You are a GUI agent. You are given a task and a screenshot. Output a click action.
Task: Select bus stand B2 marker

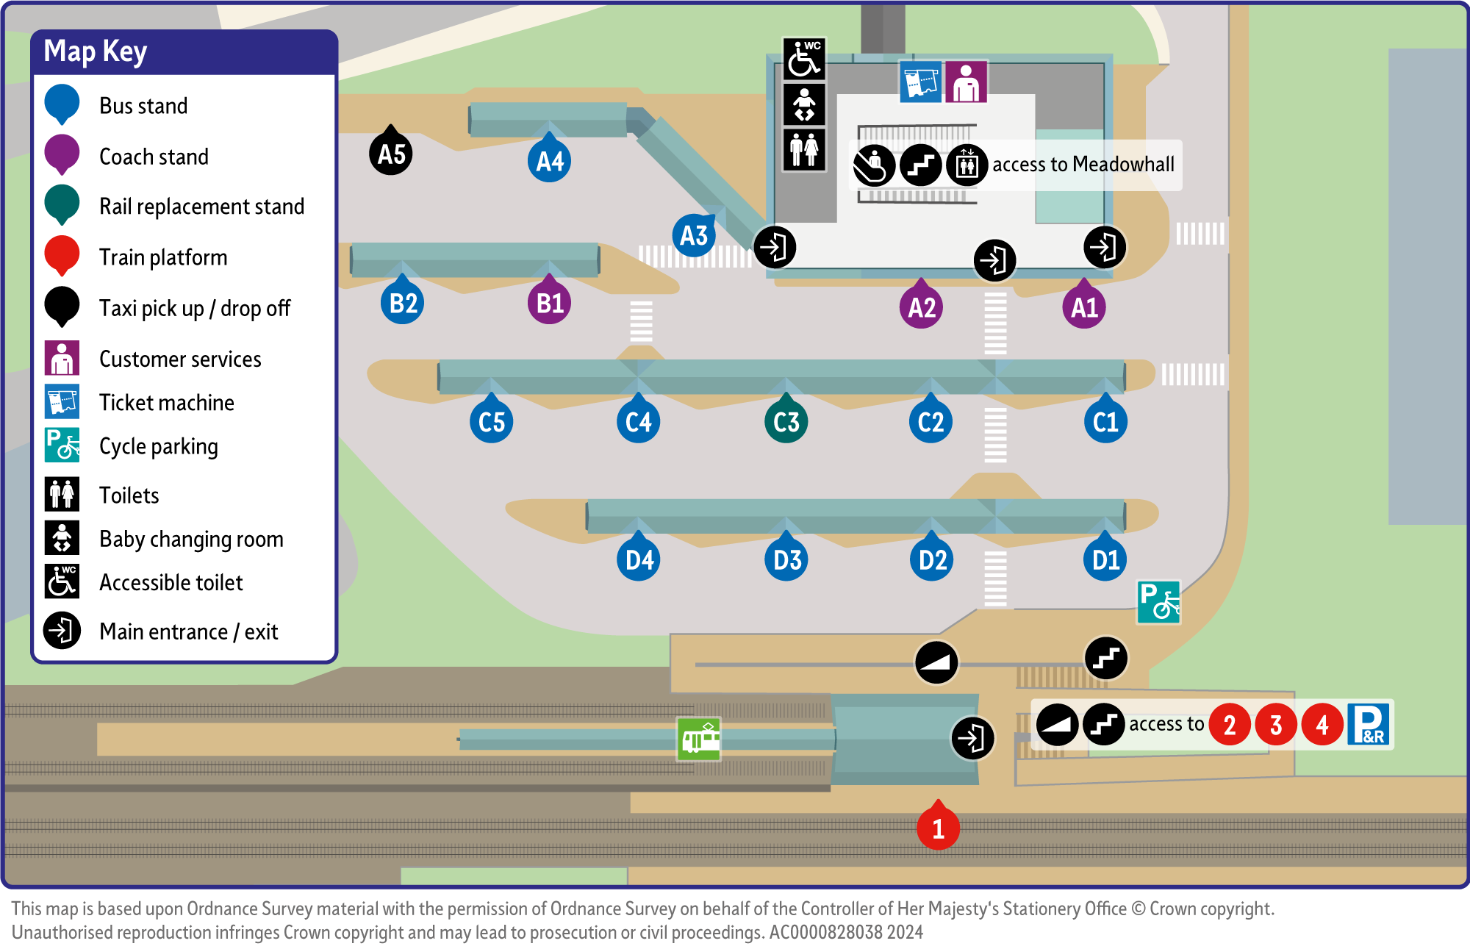[x=403, y=301]
